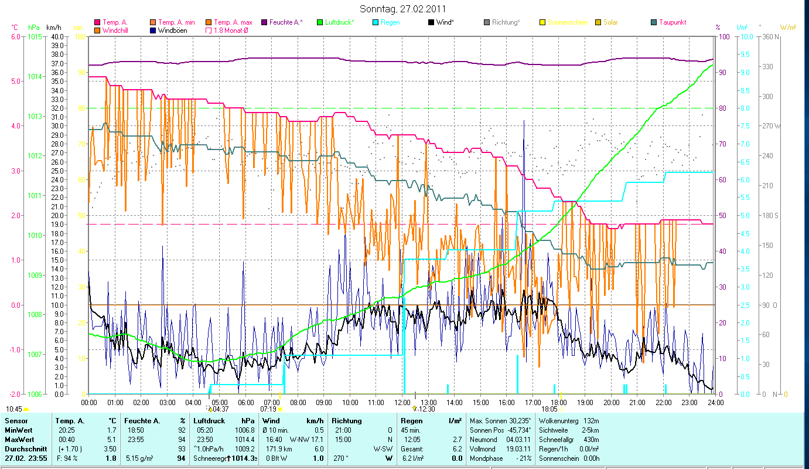Click the sunrise marker at 07:19

click(x=280, y=409)
